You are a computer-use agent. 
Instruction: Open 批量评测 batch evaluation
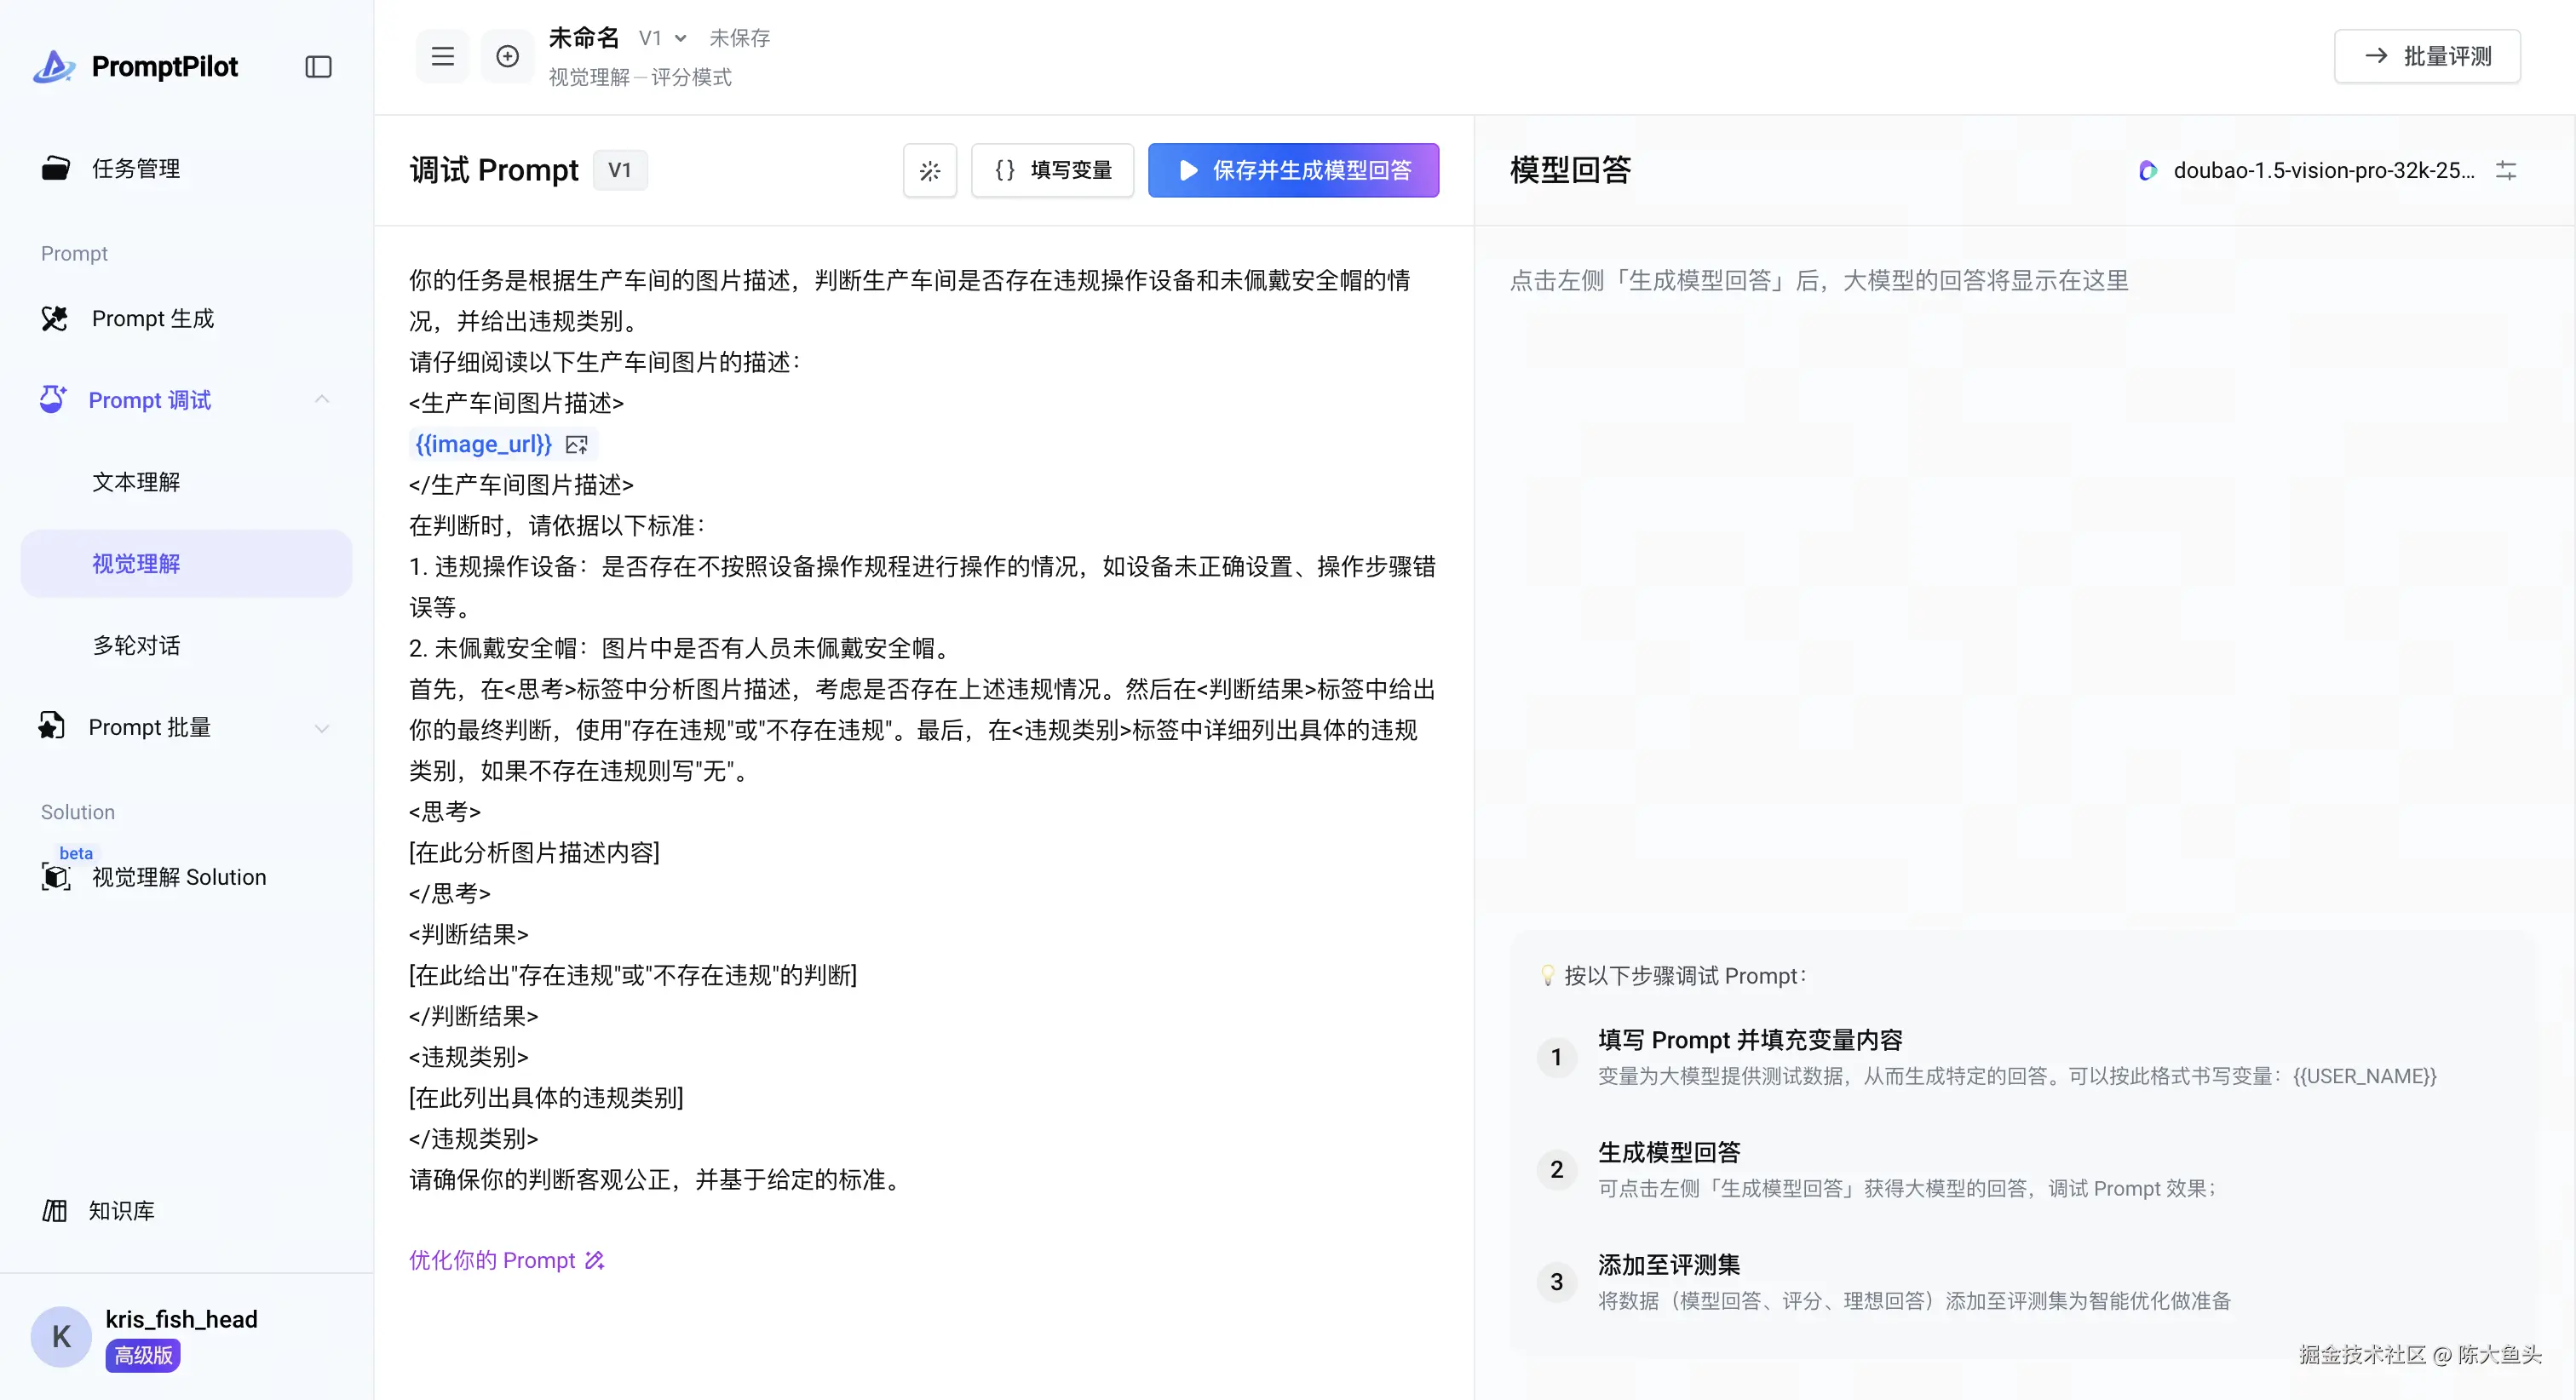click(2427, 57)
